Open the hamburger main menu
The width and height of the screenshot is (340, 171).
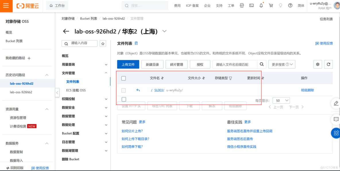6,6
